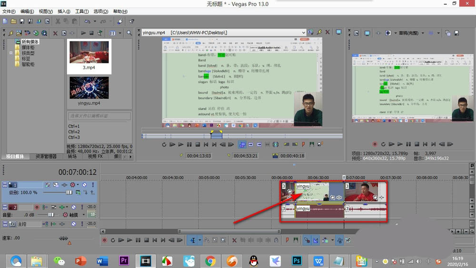Mute the master bus track
This screenshot has height=268, width=476.
tap(73, 224)
